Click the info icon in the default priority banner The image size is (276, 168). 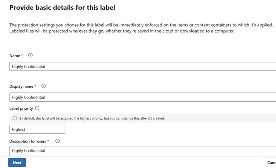15,118
